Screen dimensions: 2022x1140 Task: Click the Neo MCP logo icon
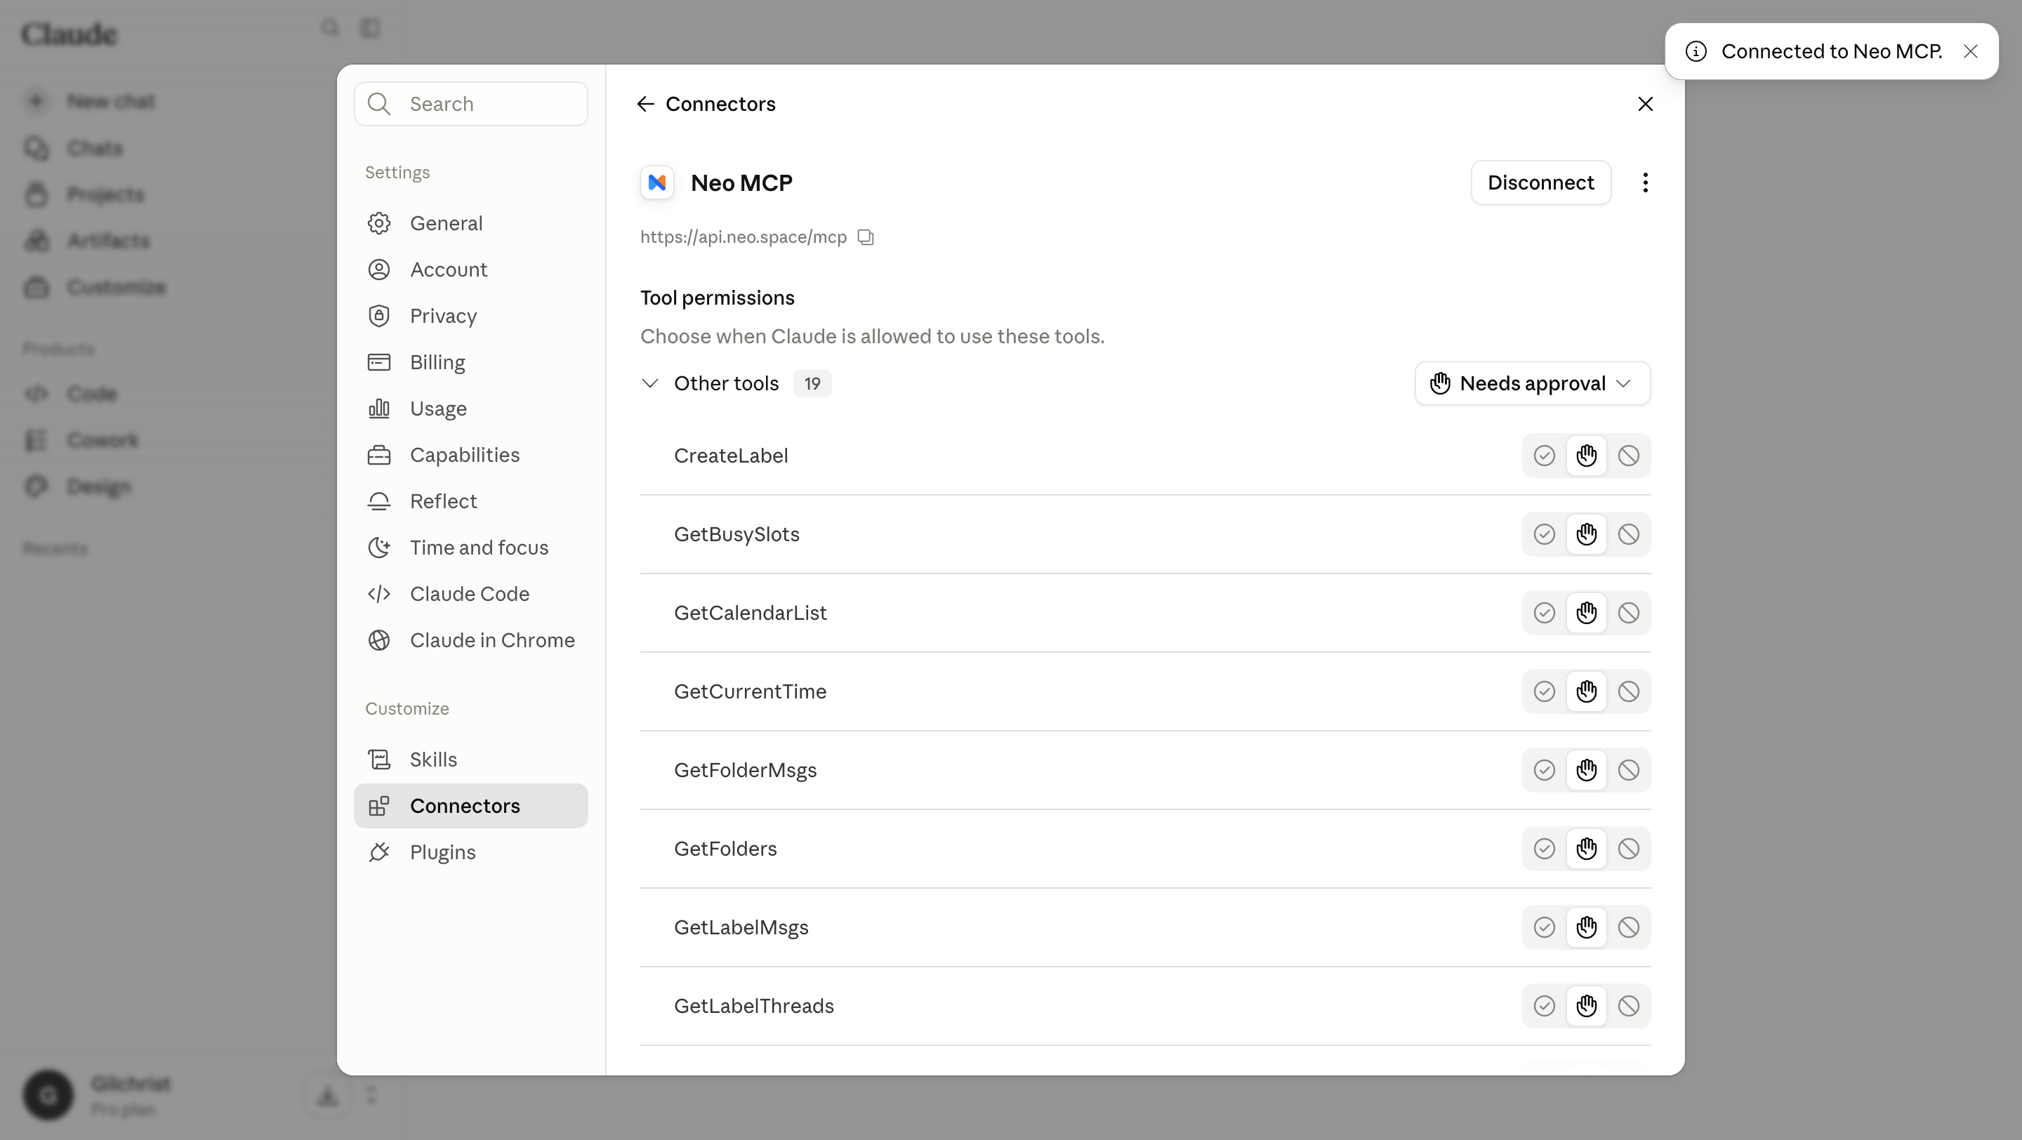[x=657, y=183]
